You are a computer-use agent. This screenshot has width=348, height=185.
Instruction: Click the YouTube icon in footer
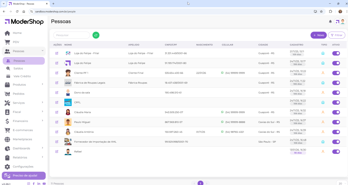pyautogui.click(x=44, y=183)
